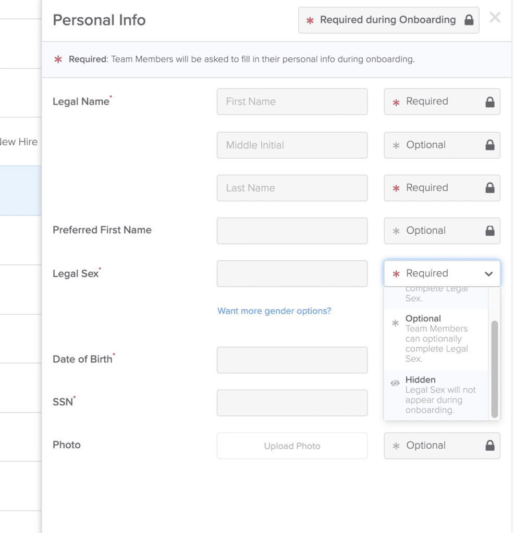This screenshot has width=514, height=533.
Task: Click the lock icon on Legal Name's Required setting
Action: [489, 101]
